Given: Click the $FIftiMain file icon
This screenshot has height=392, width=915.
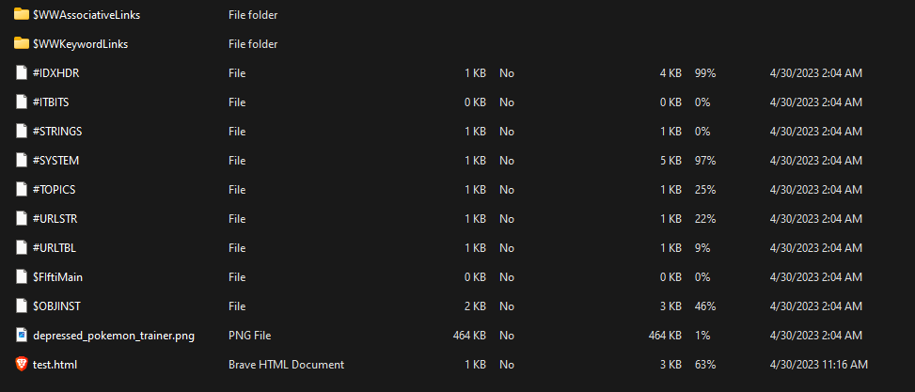Looking at the screenshot, I should point(22,276).
